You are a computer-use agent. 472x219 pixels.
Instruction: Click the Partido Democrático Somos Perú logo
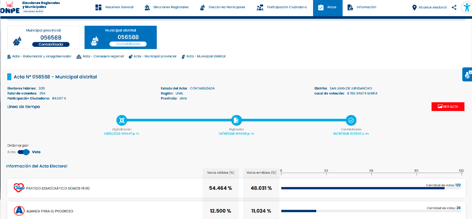19,188
